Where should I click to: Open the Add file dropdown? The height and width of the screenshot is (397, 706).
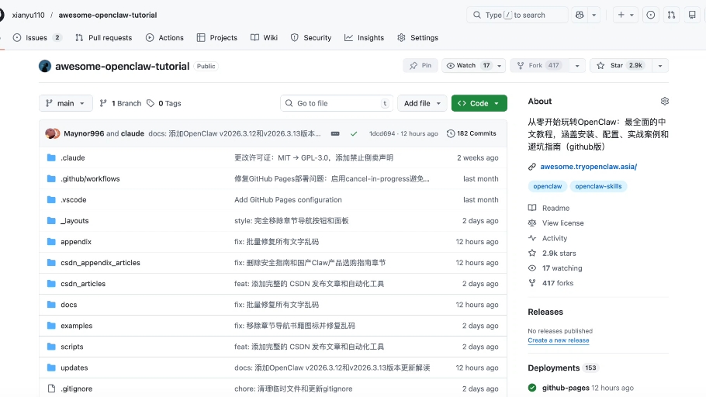tap(422, 103)
